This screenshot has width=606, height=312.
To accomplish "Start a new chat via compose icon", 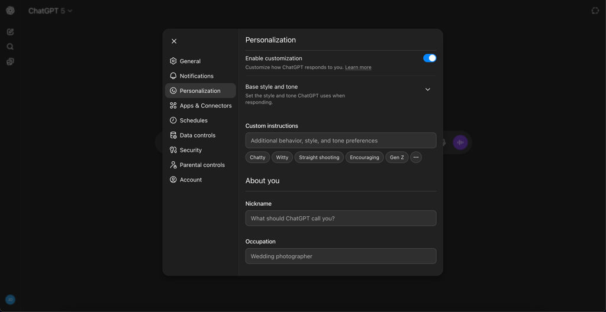I will pyautogui.click(x=11, y=32).
